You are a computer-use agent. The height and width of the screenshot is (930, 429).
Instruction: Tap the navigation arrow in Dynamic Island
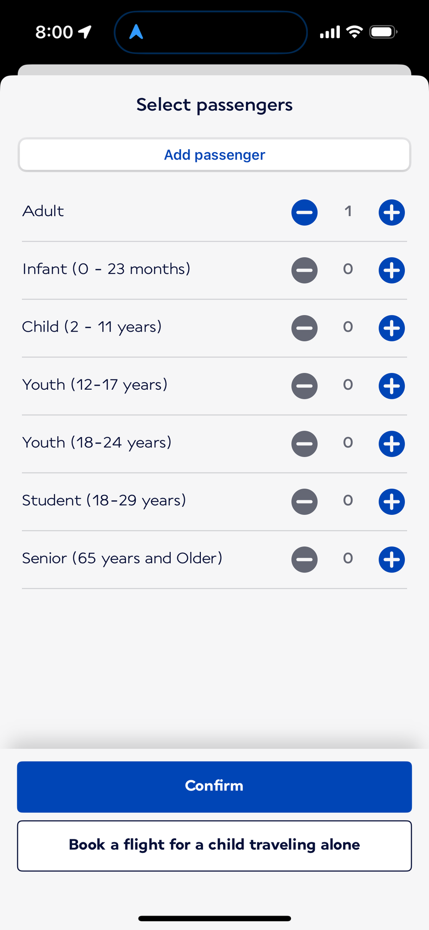(x=136, y=32)
